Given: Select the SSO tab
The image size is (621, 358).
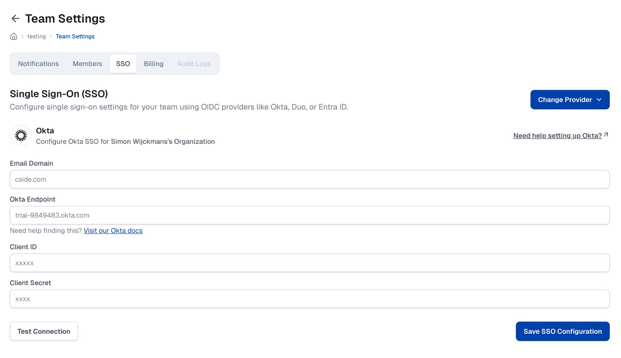Looking at the screenshot, I should (x=123, y=64).
